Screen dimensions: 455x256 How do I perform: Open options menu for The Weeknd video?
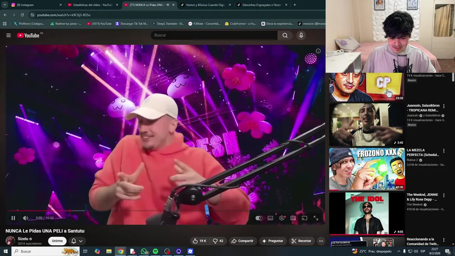point(444,196)
